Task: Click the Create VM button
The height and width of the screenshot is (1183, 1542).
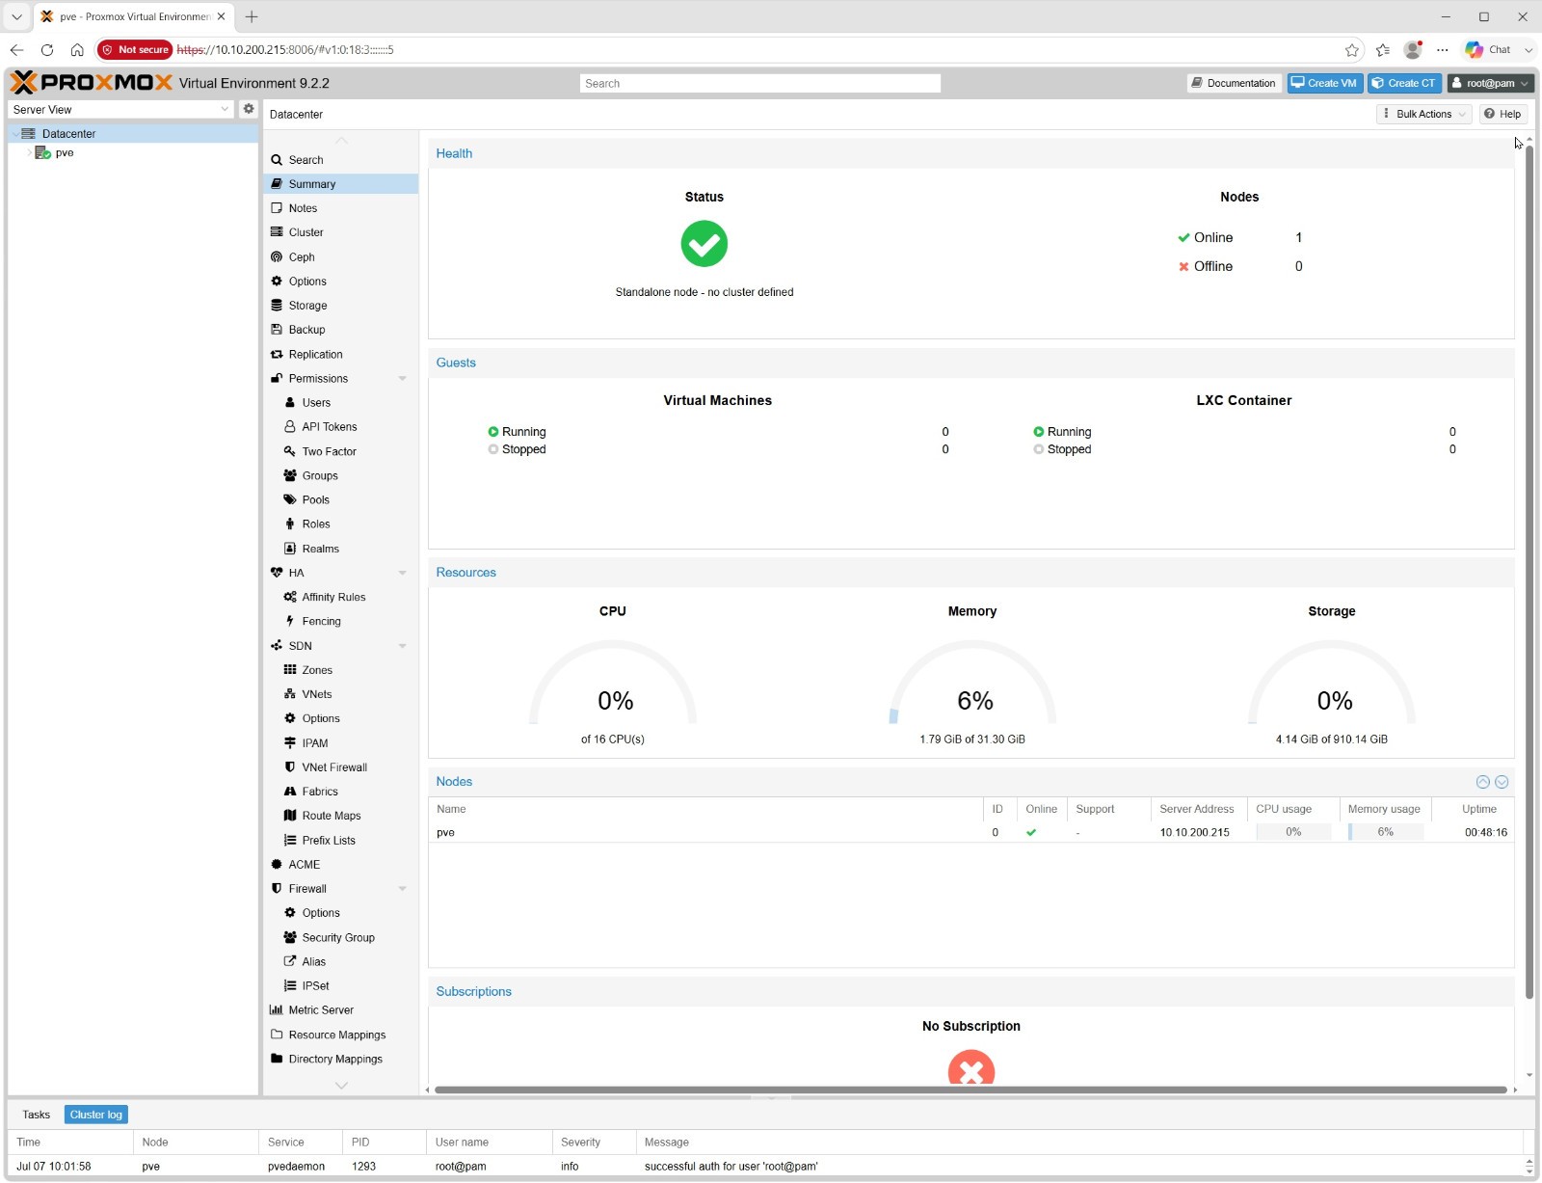Action: tap(1325, 83)
